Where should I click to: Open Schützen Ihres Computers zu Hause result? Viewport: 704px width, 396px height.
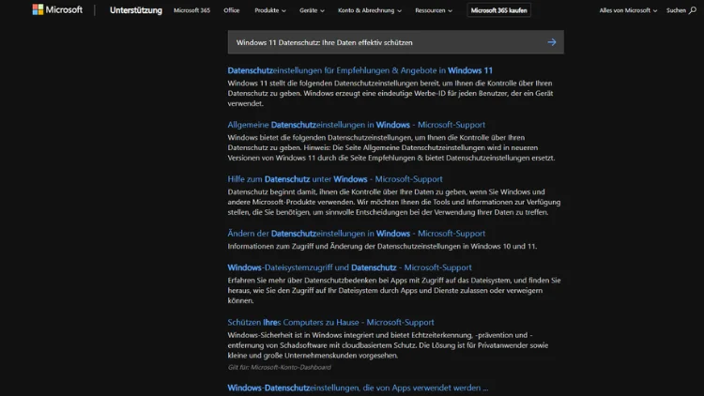(x=330, y=322)
